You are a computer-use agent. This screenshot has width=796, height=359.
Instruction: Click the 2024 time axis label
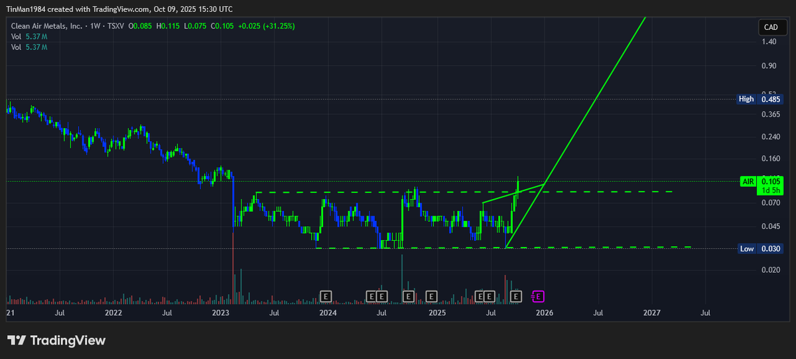pyautogui.click(x=327, y=312)
